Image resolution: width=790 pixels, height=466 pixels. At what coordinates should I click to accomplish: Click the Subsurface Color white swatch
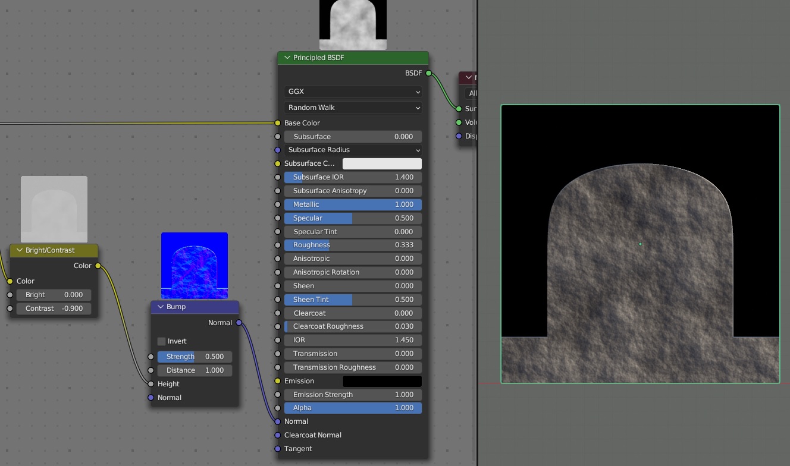[x=382, y=163]
